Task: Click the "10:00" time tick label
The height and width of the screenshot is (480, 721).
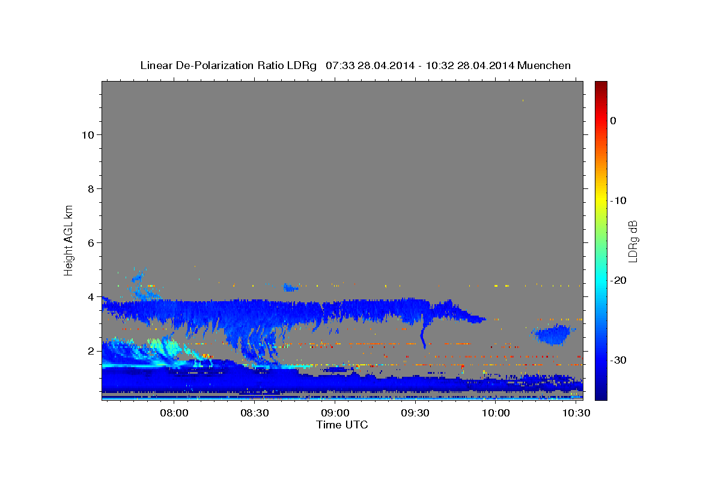Action: coord(497,413)
